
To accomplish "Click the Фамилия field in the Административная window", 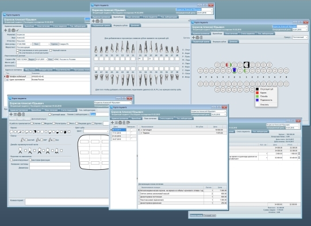I will pos(53,34).
